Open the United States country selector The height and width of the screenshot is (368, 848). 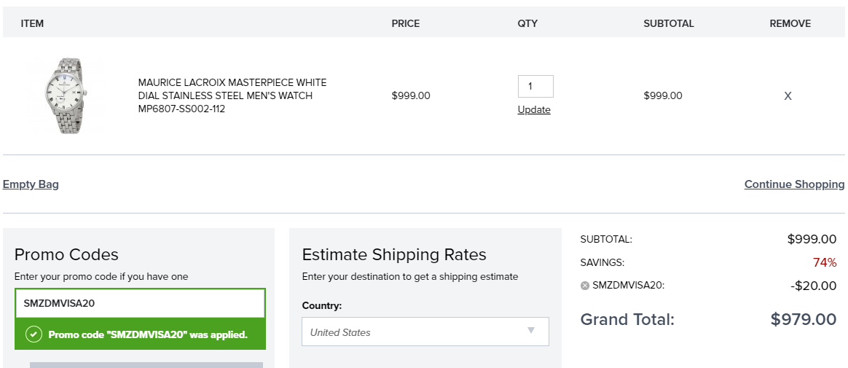(425, 332)
